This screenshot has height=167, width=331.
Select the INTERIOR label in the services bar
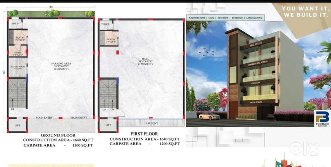(x=223, y=18)
